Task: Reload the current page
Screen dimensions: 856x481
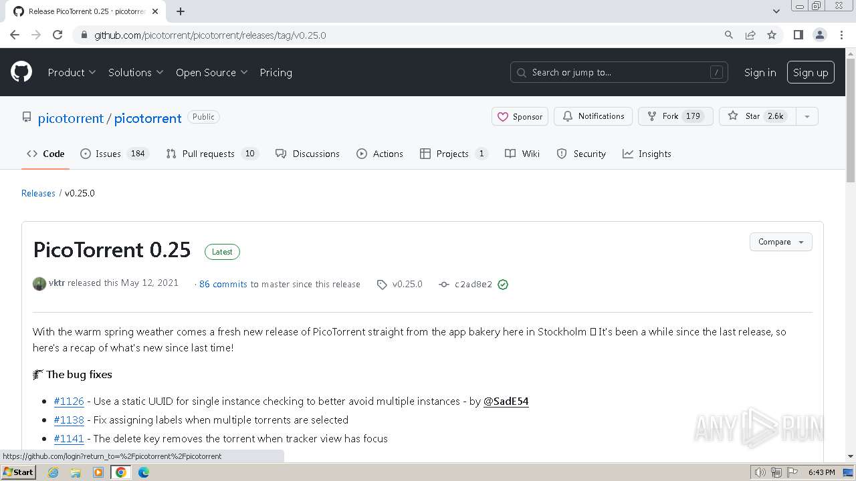Action: pyautogui.click(x=58, y=35)
